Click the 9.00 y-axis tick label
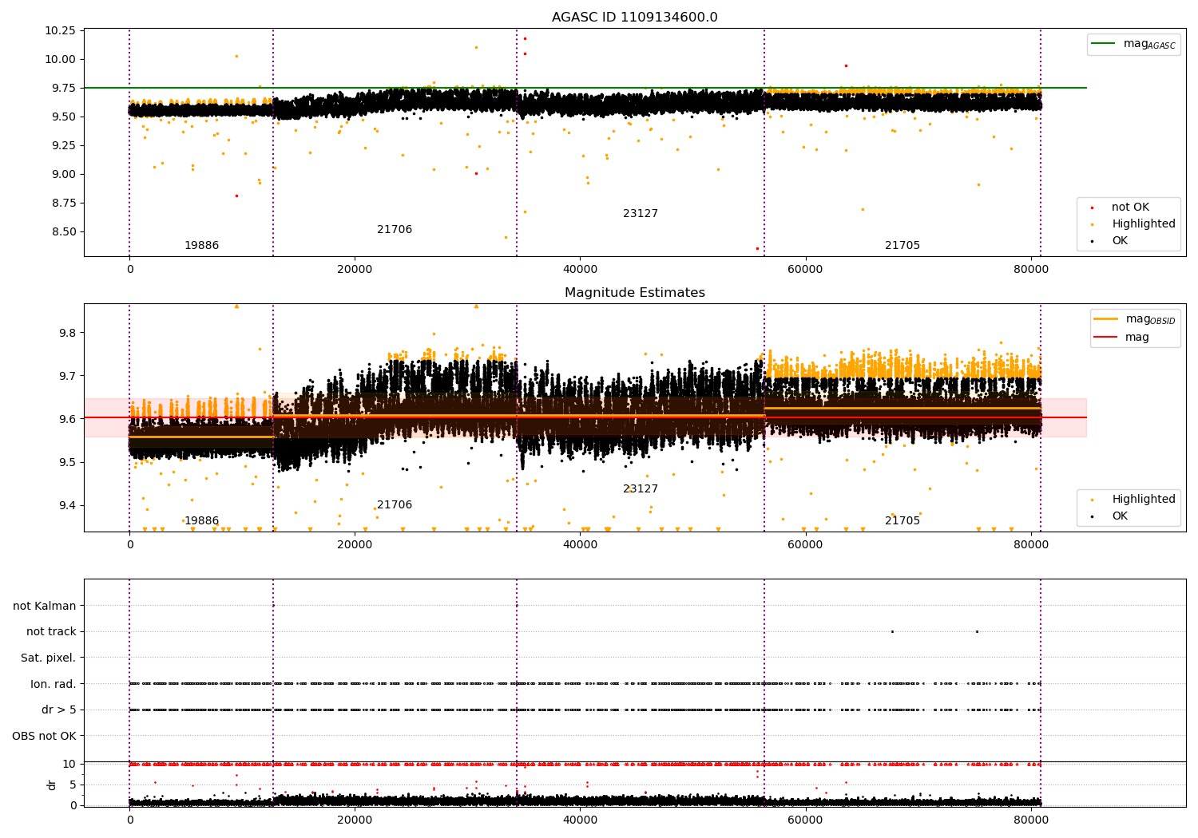 click(63, 174)
